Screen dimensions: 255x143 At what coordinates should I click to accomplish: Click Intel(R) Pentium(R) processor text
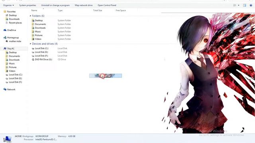pyautogui.click(x=46, y=139)
